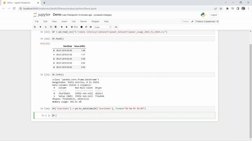This screenshot has height=141, width=252.
Task: Click the table cell 06-01-2016 00:00
Action: click(64, 51)
